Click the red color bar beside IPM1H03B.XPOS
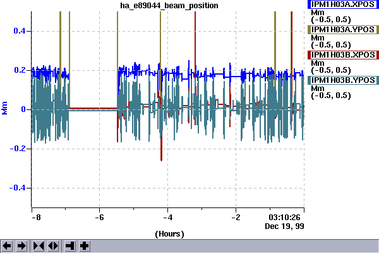 tap(309, 55)
